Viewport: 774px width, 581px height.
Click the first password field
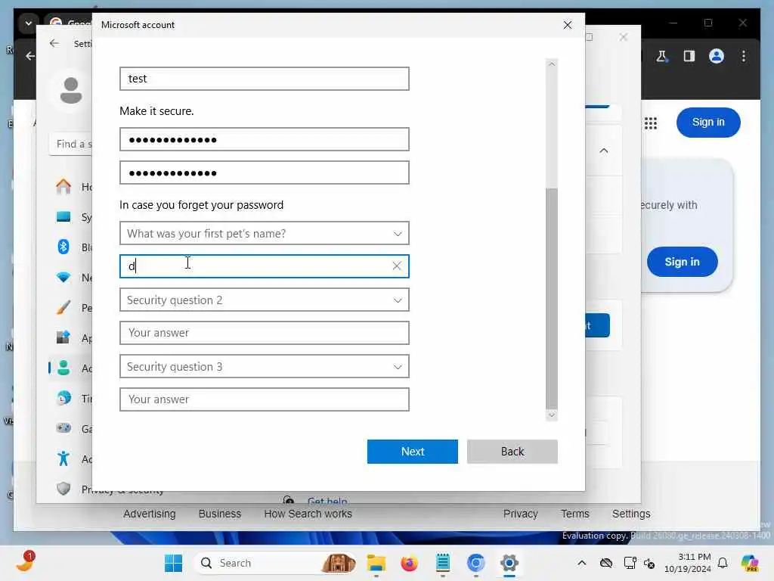pyautogui.click(x=264, y=139)
